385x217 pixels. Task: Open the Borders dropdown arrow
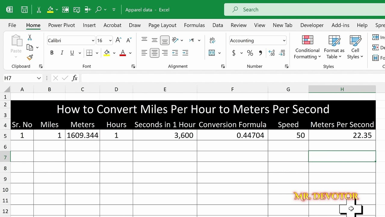pos(97,53)
